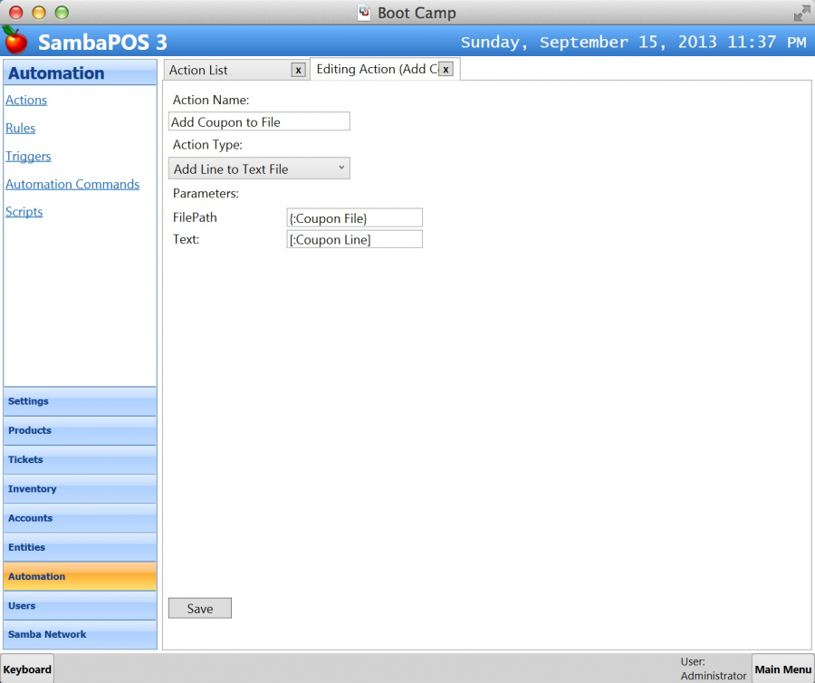This screenshot has width=815, height=683.
Task: Close the Editing Action tab
Action: coord(446,69)
